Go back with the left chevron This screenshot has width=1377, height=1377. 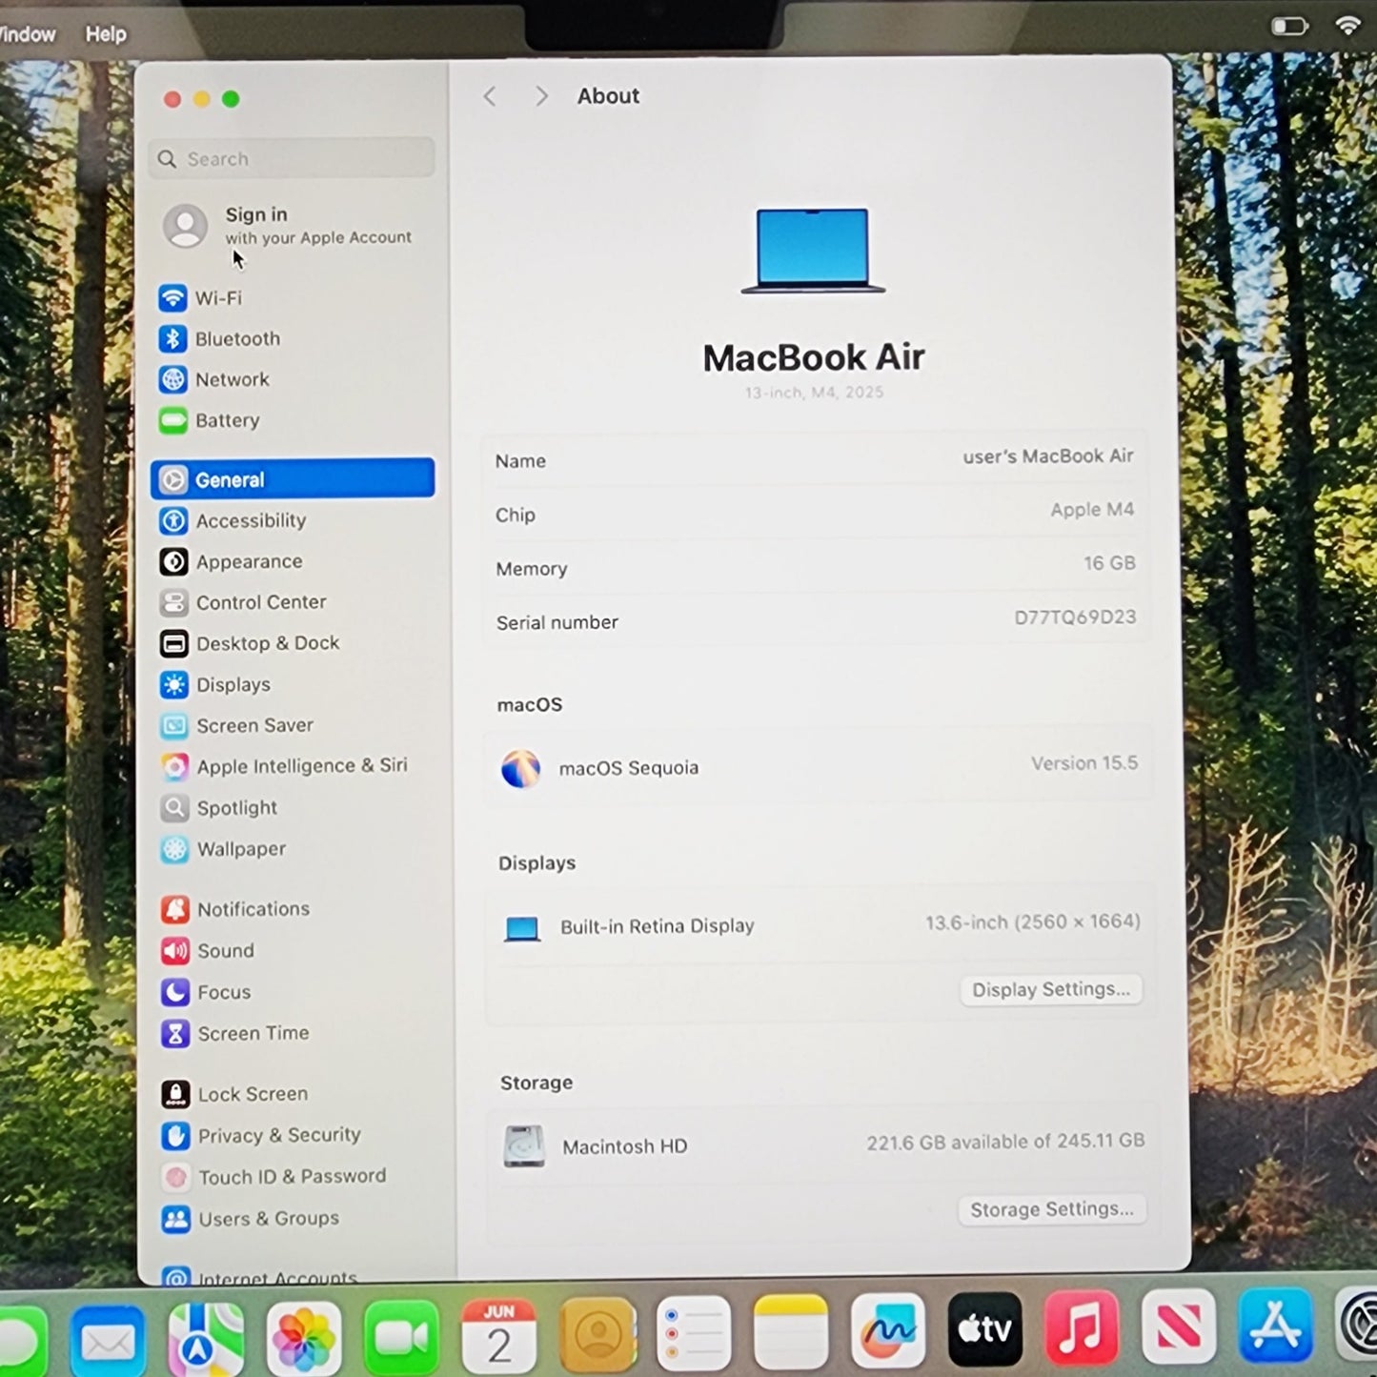490,96
